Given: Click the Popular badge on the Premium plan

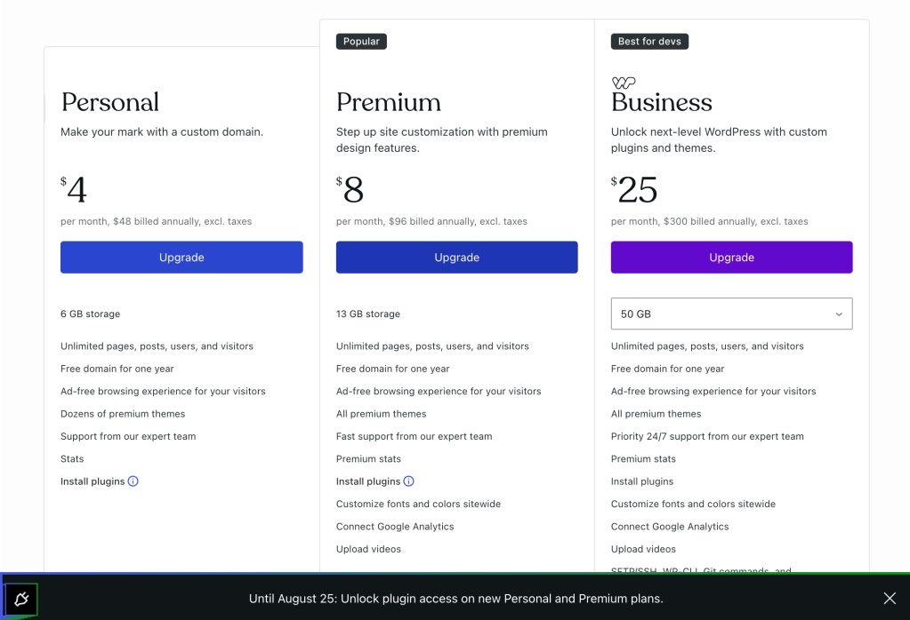Looking at the screenshot, I should (x=361, y=42).
